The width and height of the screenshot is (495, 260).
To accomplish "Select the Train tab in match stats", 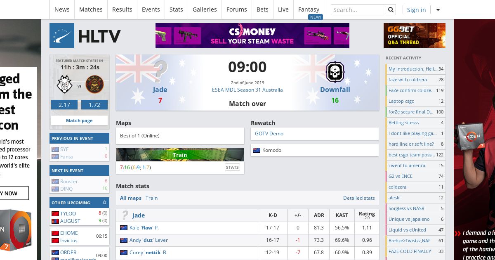I will [151, 198].
